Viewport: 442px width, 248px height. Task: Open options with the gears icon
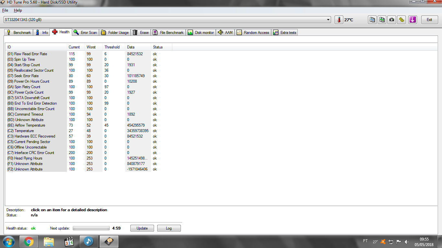(402, 20)
